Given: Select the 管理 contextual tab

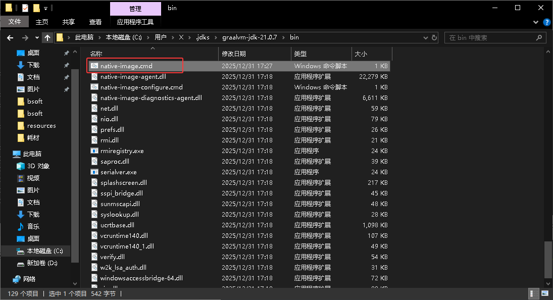Looking at the screenshot, I should click(x=135, y=9).
